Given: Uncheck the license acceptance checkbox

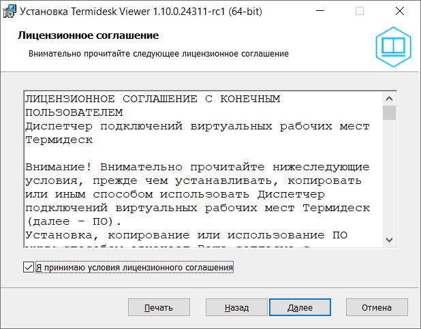Looking at the screenshot, I should pyautogui.click(x=28, y=268).
